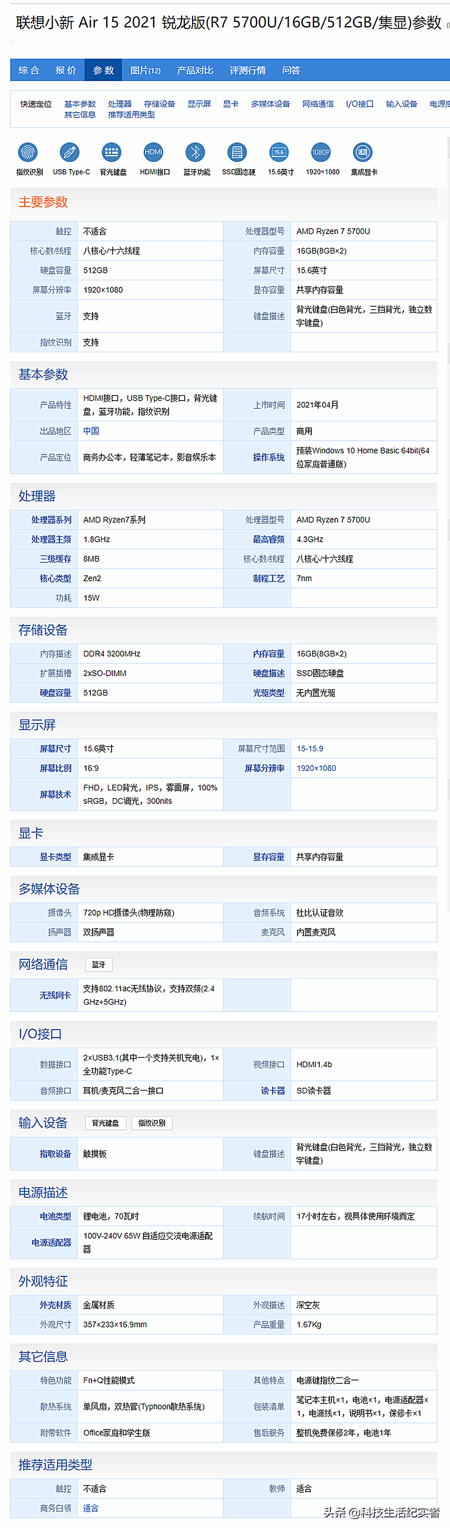Click the 处理器主频 label link

[x=51, y=539]
